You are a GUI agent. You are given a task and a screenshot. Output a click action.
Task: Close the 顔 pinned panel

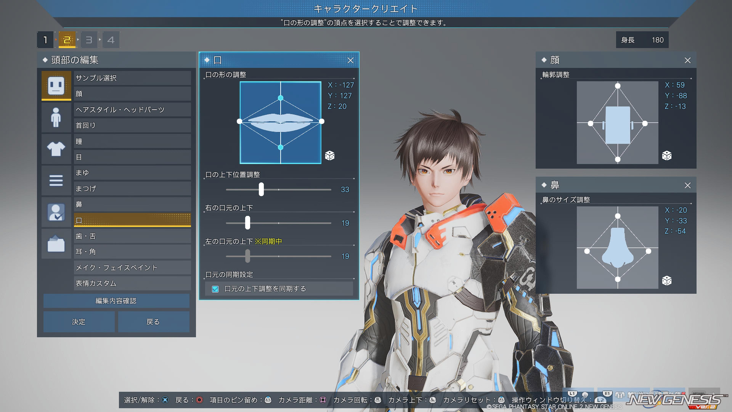pos(687,60)
